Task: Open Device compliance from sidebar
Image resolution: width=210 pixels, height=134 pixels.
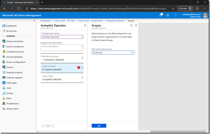Action: (15, 47)
